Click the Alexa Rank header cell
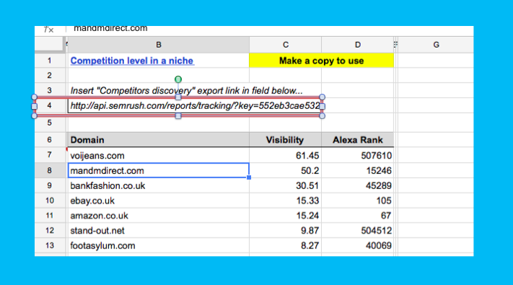 [358, 140]
